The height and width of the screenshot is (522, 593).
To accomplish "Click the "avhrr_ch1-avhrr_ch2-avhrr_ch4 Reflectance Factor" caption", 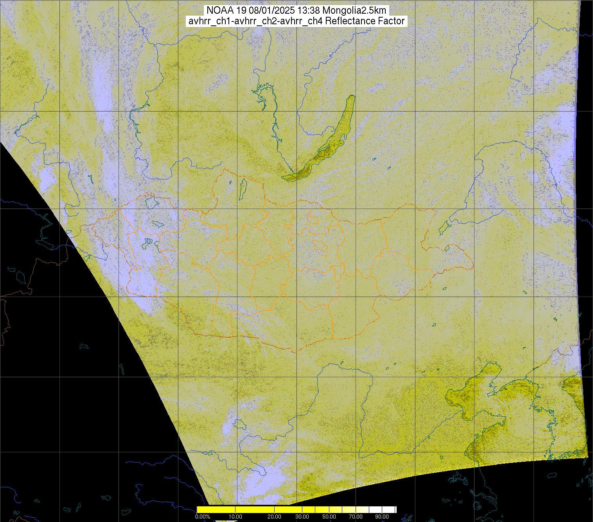I will (297, 21).
